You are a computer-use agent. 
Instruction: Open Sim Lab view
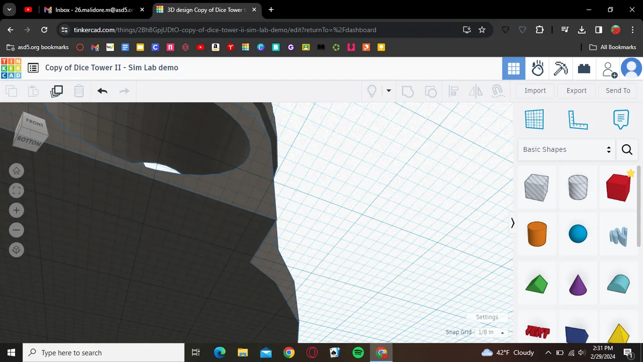coord(538,68)
